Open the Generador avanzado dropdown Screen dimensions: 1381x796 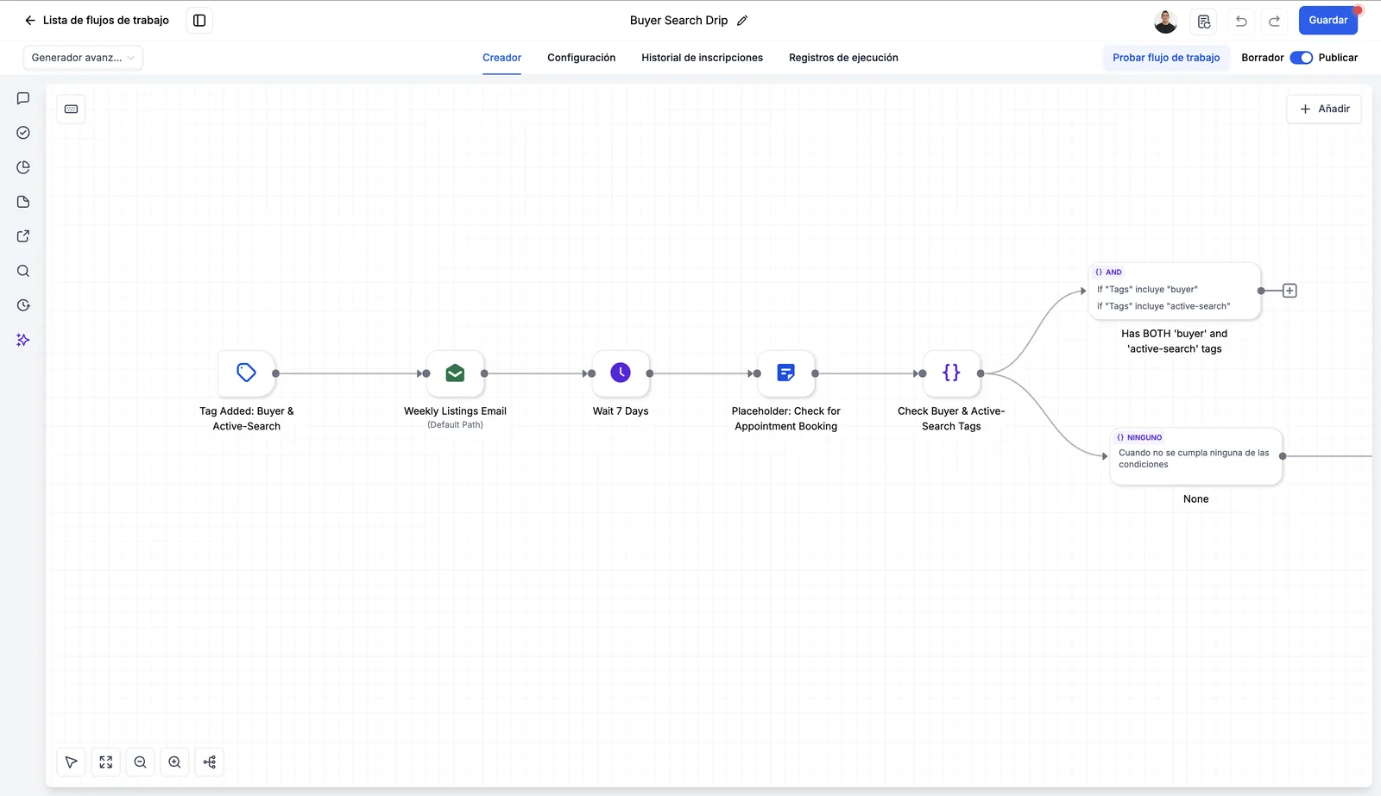[x=83, y=58]
